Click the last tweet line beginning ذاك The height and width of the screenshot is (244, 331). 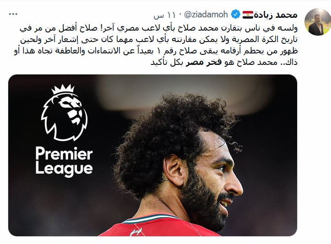click(224, 63)
